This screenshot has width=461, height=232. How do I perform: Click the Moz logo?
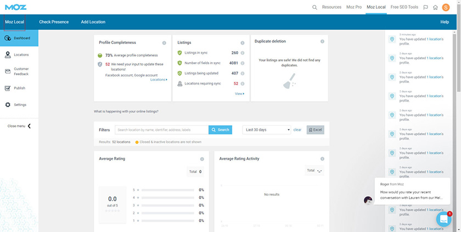15,7
